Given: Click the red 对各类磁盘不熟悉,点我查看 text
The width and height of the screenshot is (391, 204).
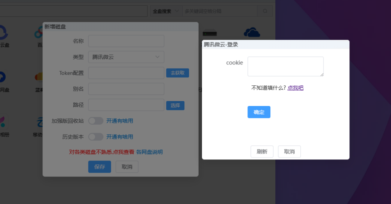Looking at the screenshot, I should click(x=102, y=152).
